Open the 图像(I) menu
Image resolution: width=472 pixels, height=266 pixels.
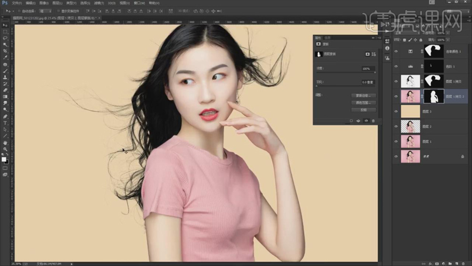pos(44,3)
